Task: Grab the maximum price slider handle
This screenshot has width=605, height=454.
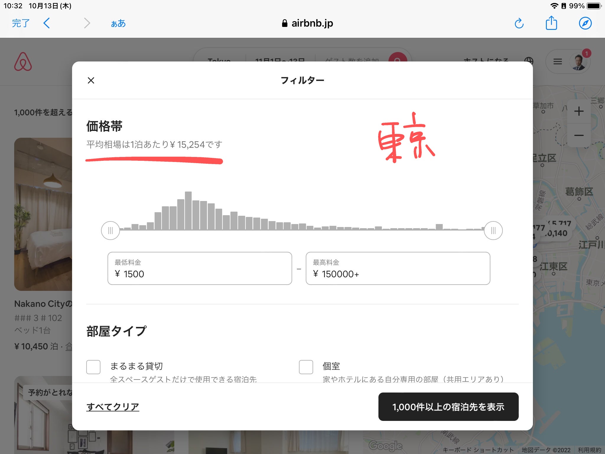Action: (493, 231)
